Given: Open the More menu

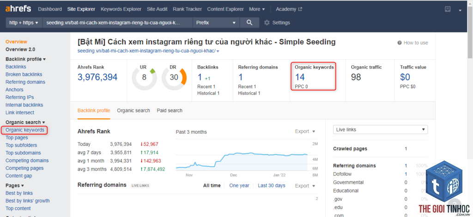Looking at the screenshot, I should pos(257,9).
